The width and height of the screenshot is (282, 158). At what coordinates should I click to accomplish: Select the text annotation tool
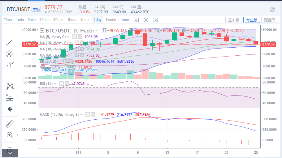click(x=10, y=75)
